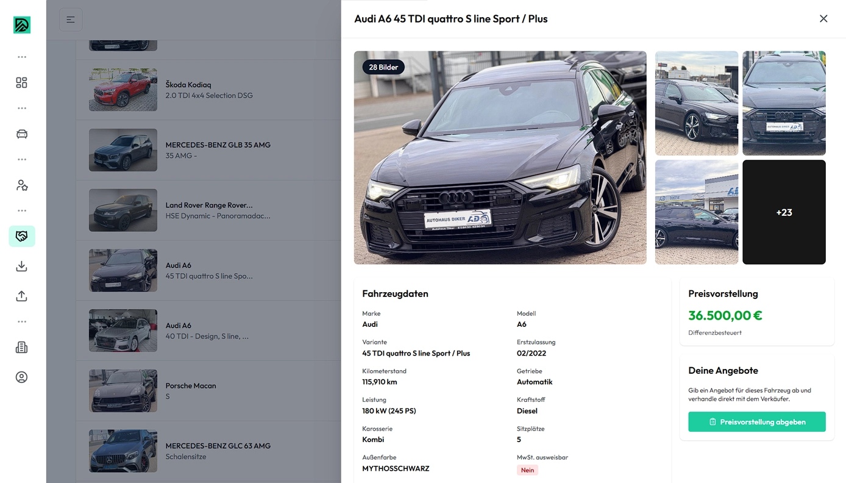
Task: Expand the first sidebar ellipsis group
Action: (22, 57)
